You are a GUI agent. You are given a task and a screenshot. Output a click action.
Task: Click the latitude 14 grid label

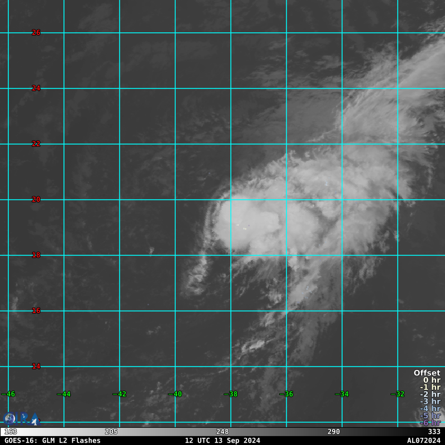point(36,367)
